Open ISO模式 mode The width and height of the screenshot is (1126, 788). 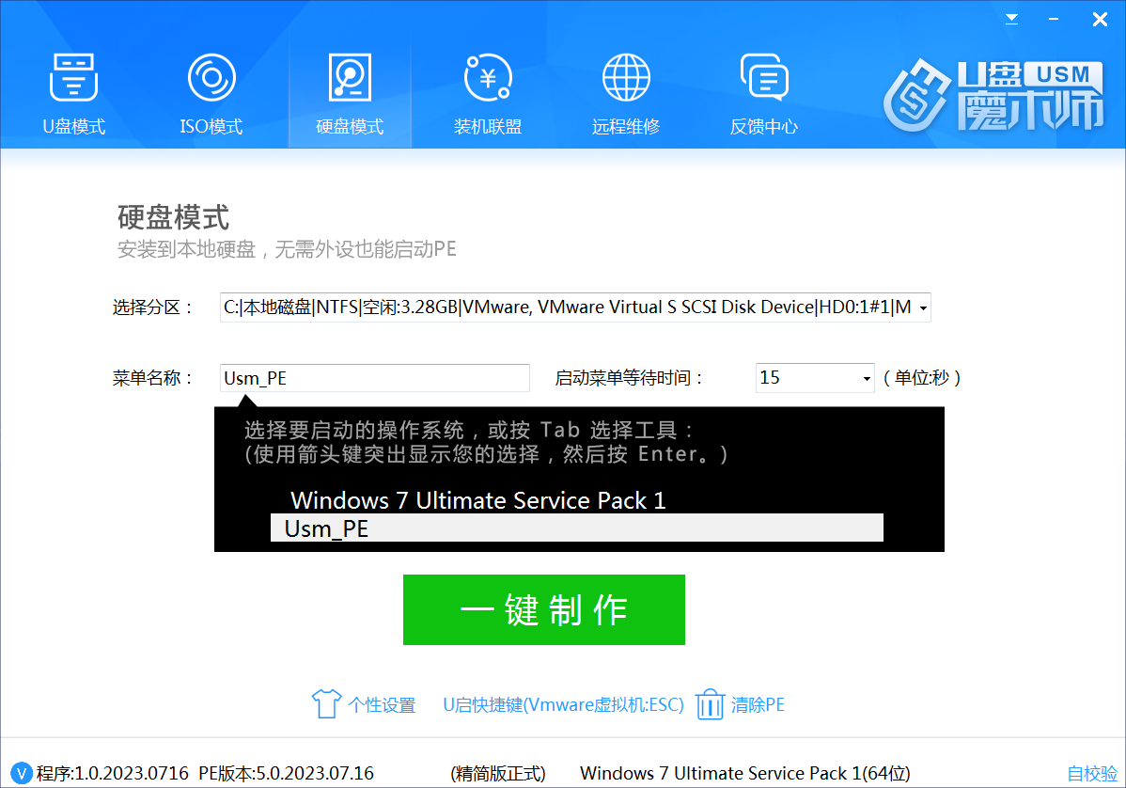[211, 89]
